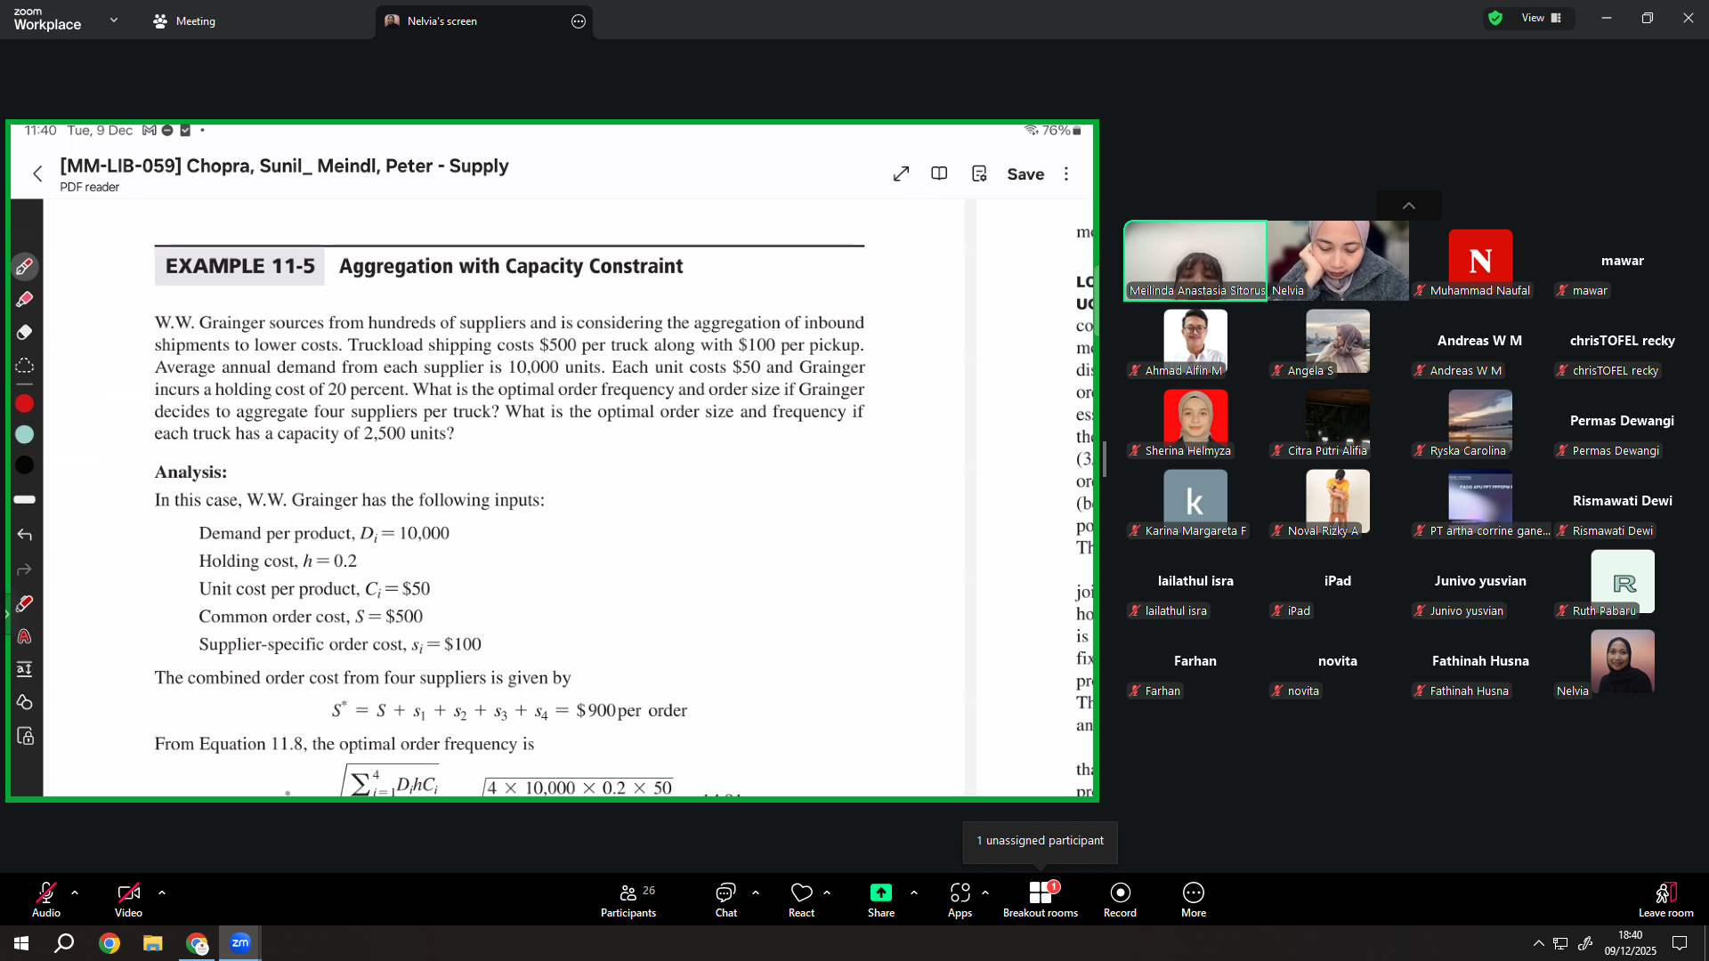Open the document settings icon beside Save
Screen dimensions: 1709x961
click(979, 174)
